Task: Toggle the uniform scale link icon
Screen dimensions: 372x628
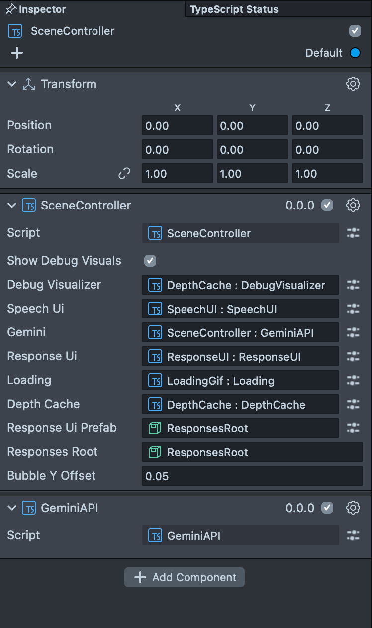Action: [x=124, y=173]
